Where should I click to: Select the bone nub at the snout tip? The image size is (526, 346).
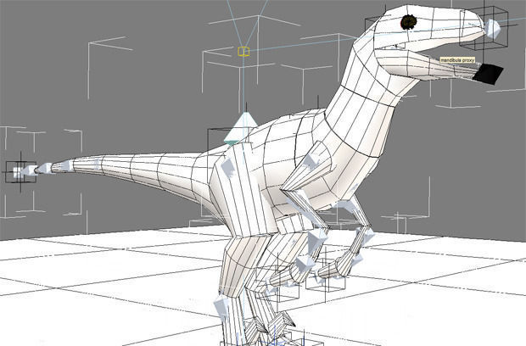[492, 28]
